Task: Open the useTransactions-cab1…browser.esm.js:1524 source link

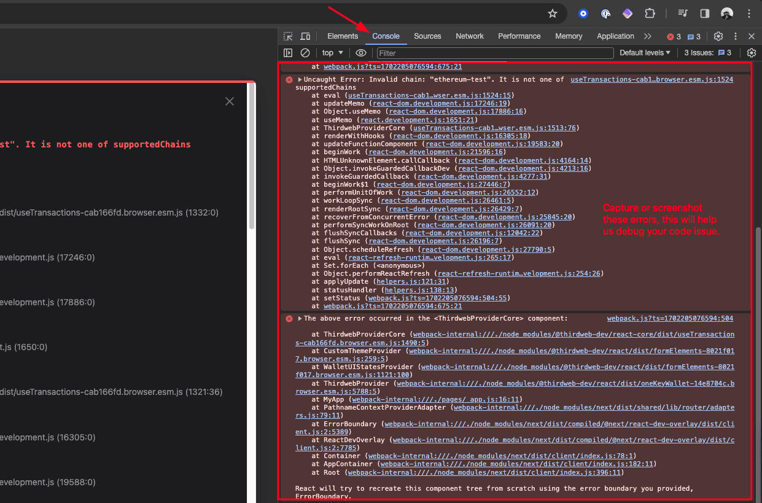Action: point(651,80)
